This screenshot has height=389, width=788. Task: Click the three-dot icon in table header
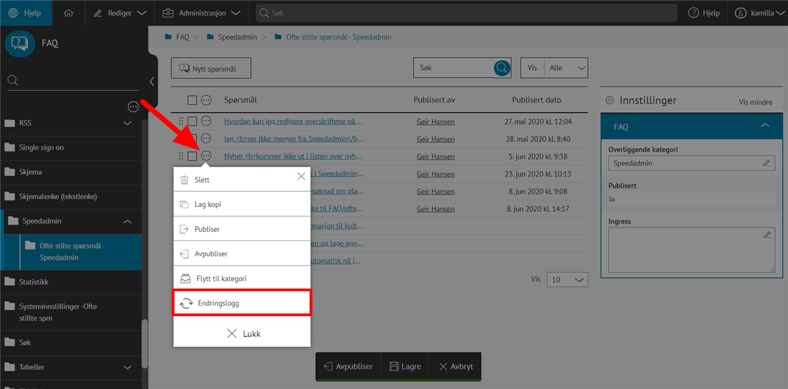pos(206,100)
